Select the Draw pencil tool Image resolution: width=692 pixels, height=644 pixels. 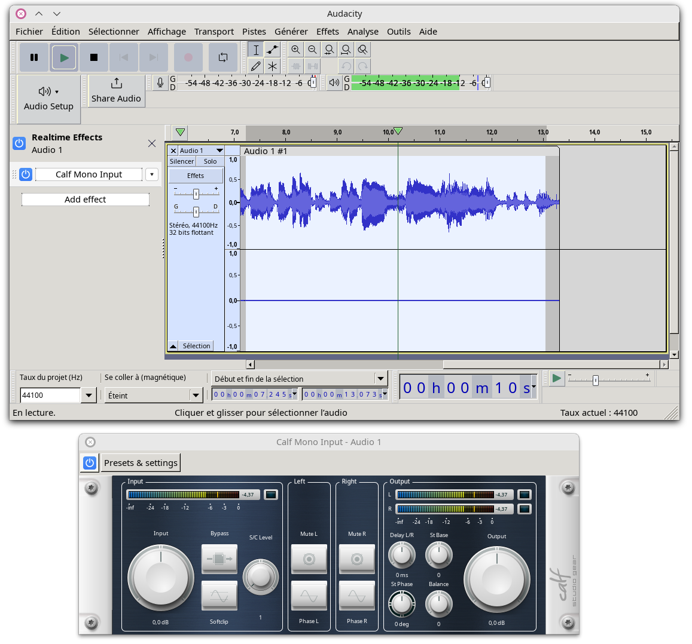click(x=255, y=66)
